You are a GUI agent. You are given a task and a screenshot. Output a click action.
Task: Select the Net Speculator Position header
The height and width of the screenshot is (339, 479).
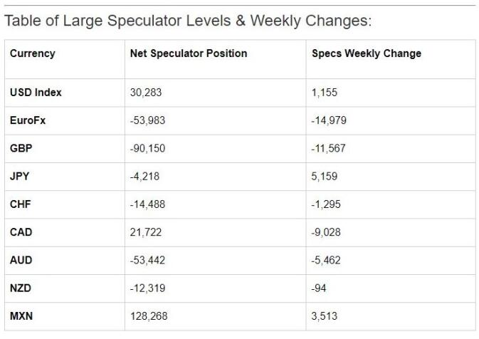pyautogui.click(x=189, y=53)
